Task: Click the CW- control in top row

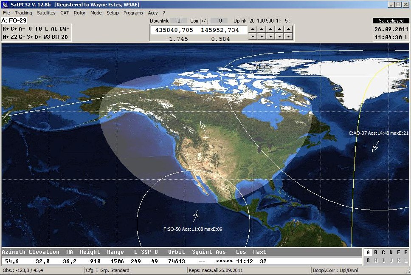Action: pos(64,28)
